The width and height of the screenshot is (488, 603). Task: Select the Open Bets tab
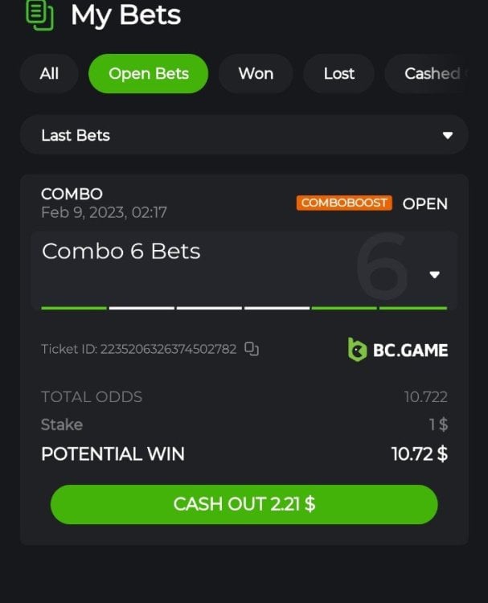(149, 73)
